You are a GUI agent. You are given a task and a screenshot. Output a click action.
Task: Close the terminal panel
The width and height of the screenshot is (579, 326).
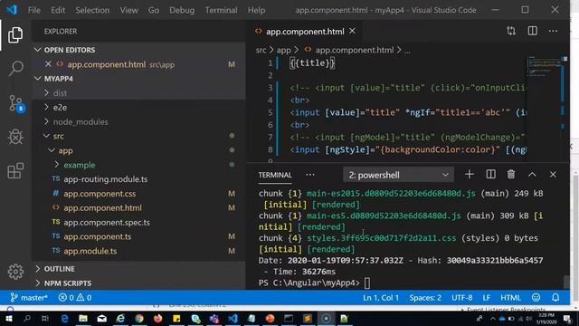(553, 175)
